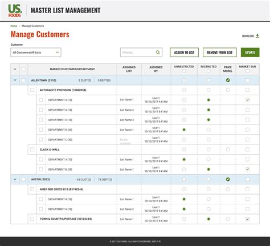Select Price Model radio for Cluck U-Wall

click(228, 150)
